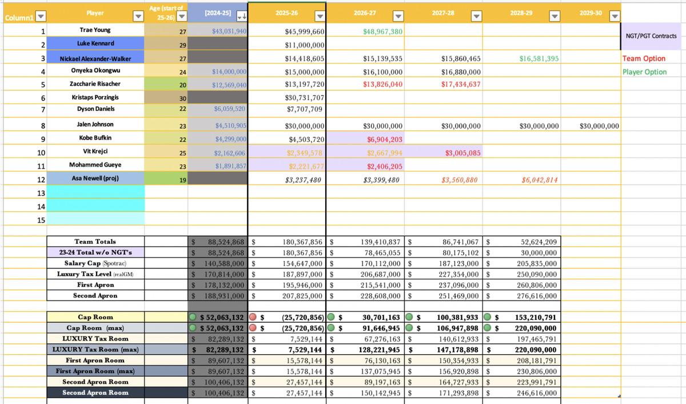Click green circle icon in Cap Room 2024-25
686x404 pixels.
[194, 317]
